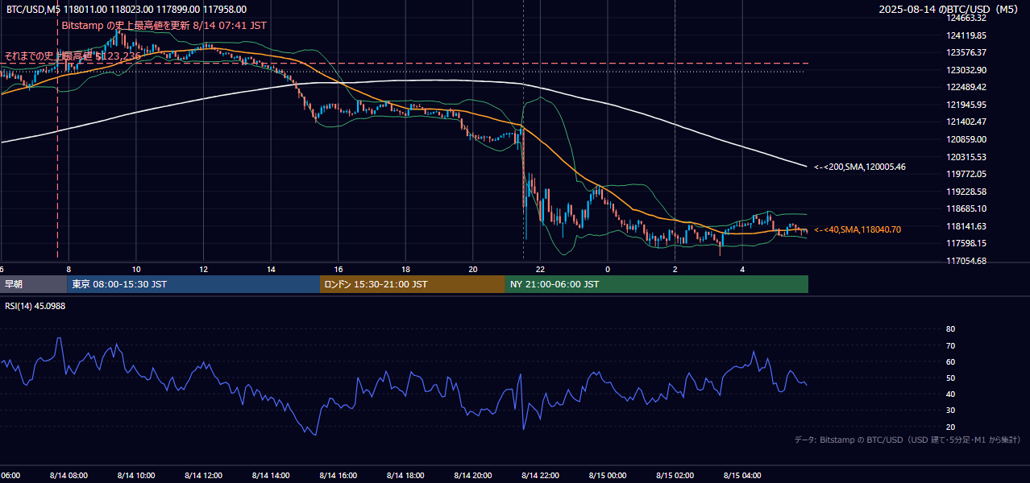Click the Bitstamp data source footnote
1030x483 pixels.
[x=907, y=440]
